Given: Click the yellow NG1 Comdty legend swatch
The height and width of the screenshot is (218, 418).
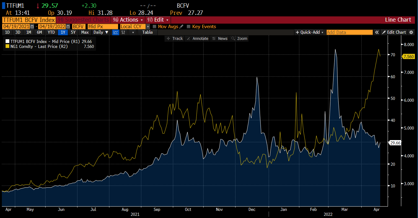Looking at the screenshot, I should [7, 46].
